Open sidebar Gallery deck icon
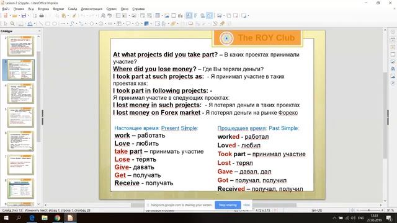397x223 pixels. 393,76
